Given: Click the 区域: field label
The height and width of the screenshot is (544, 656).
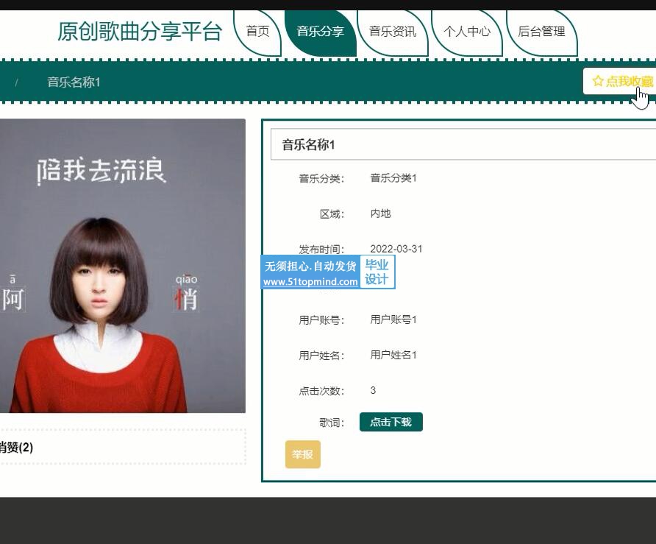Looking at the screenshot, I should coord(332,214).
